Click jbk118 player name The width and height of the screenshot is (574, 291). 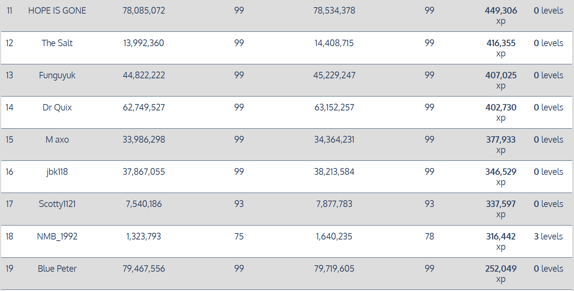click(57, 172)
